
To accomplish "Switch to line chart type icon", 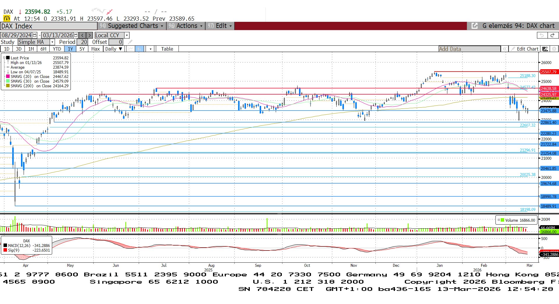I will [131, 49].
